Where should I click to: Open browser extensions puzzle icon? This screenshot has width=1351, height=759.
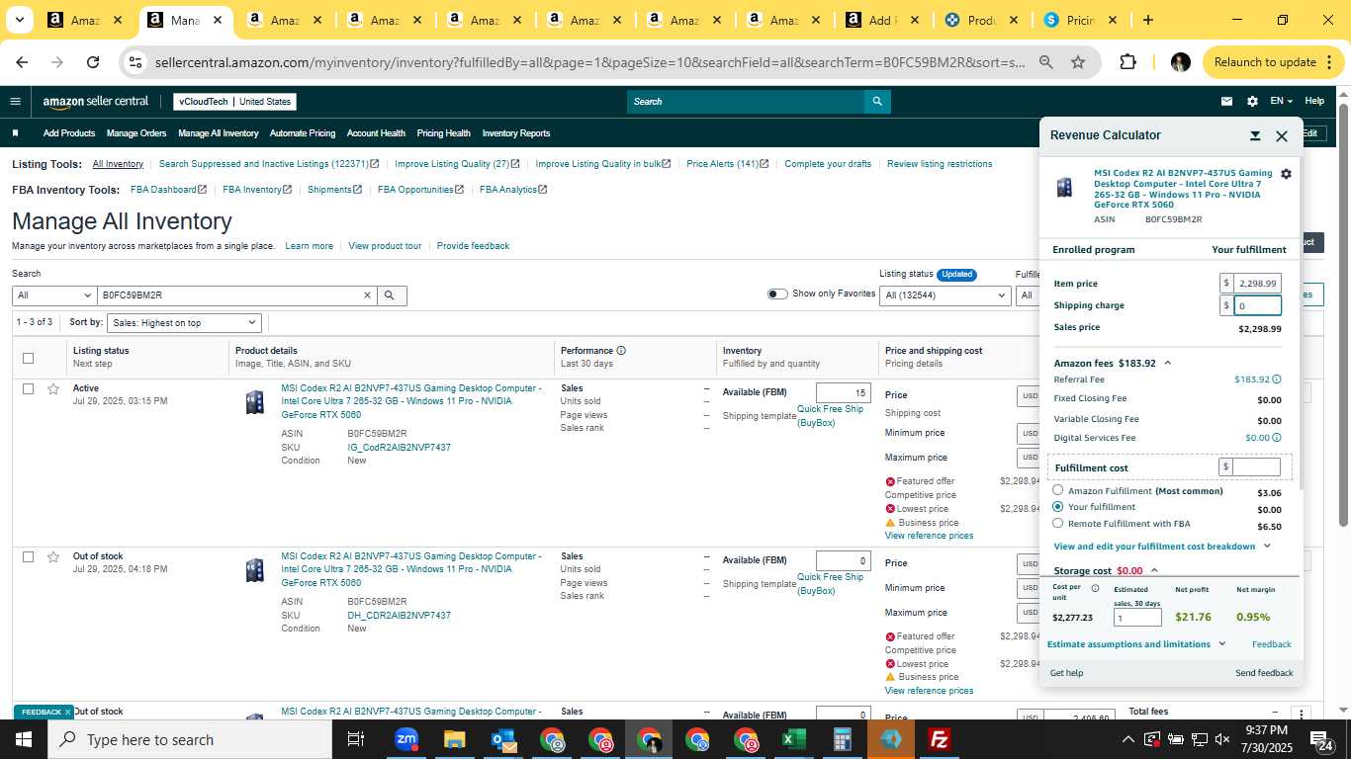1127,62
